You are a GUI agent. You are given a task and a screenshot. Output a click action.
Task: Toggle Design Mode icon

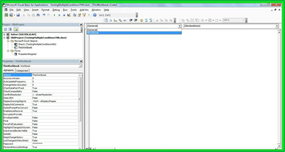[69, 15]
